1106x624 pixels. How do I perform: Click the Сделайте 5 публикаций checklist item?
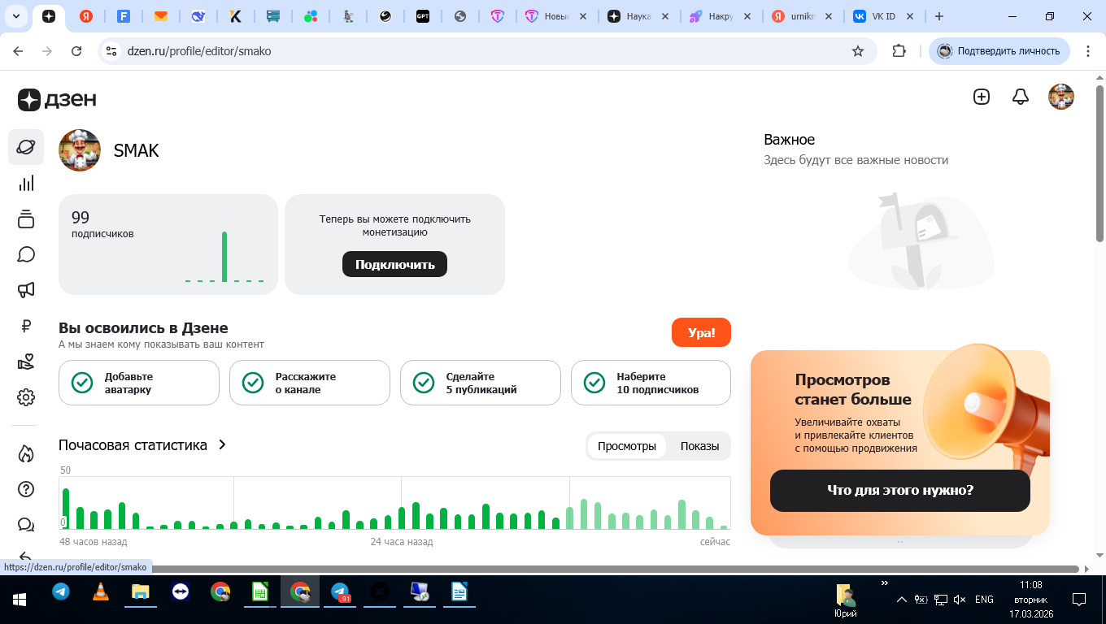(481, 383)
